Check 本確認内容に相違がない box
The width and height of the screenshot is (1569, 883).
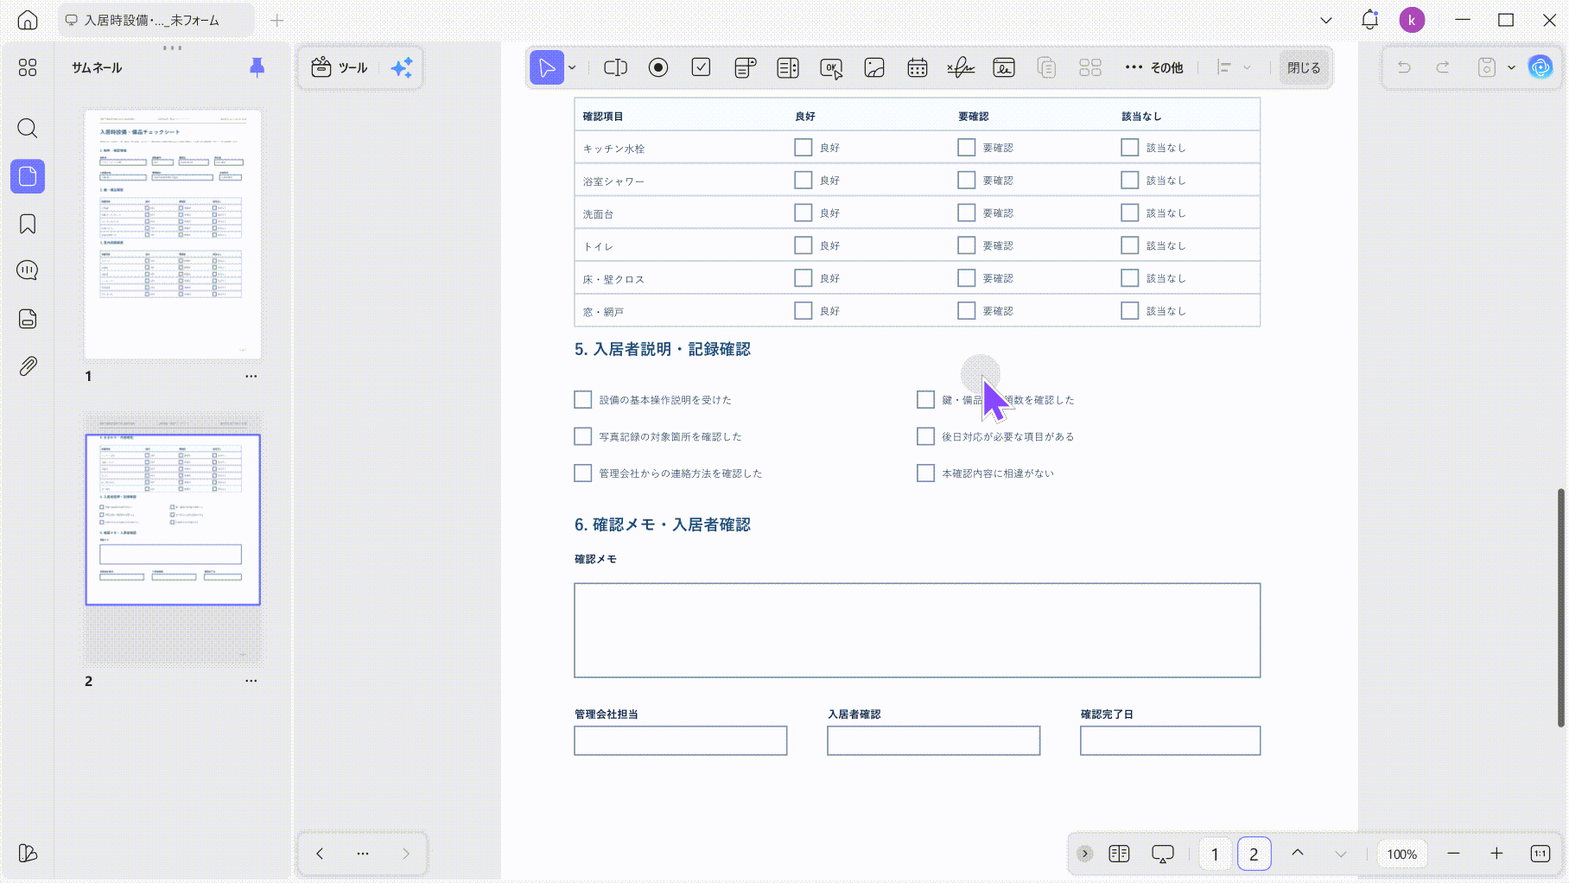coord(926,473)
